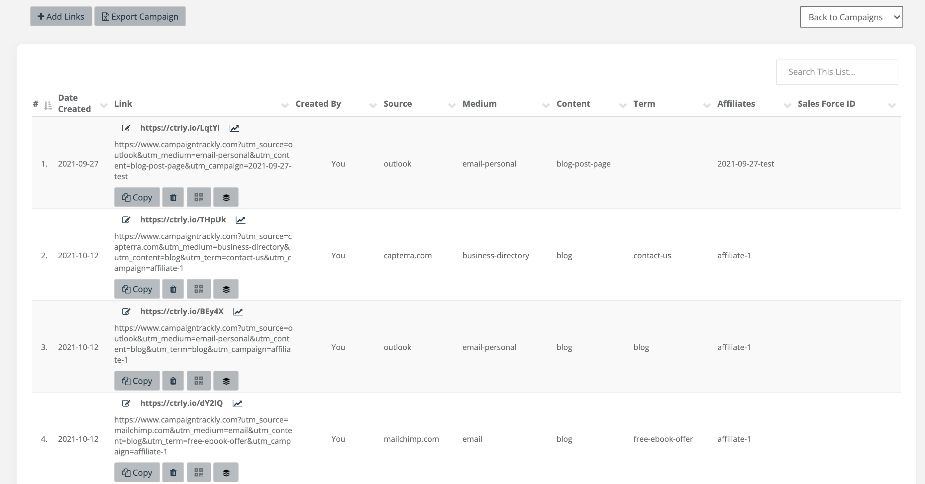925x484 pixels.
Task: Click layers icon for LqtYi link
Action: [226, 197]
